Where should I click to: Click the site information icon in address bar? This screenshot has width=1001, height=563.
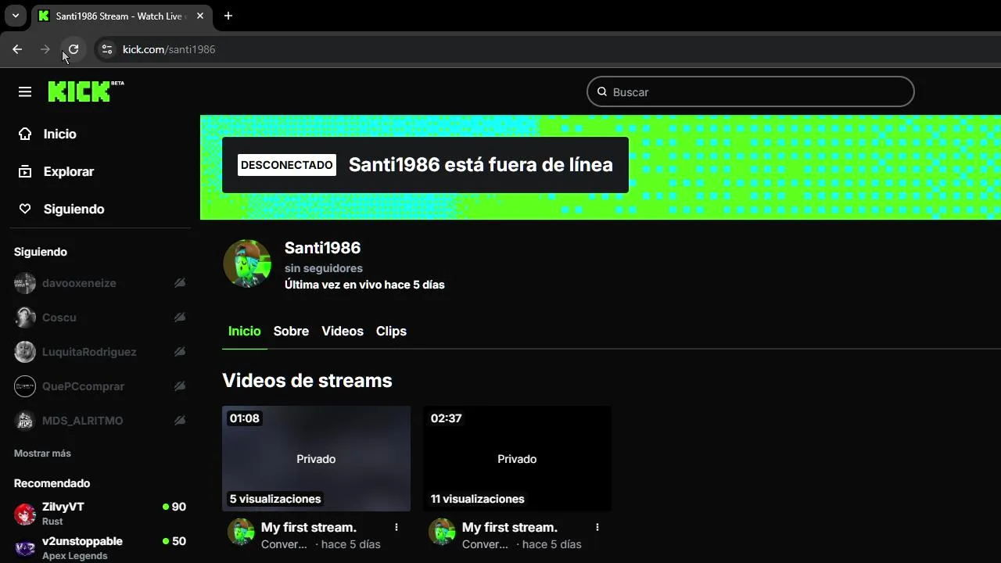coord(107,49)
